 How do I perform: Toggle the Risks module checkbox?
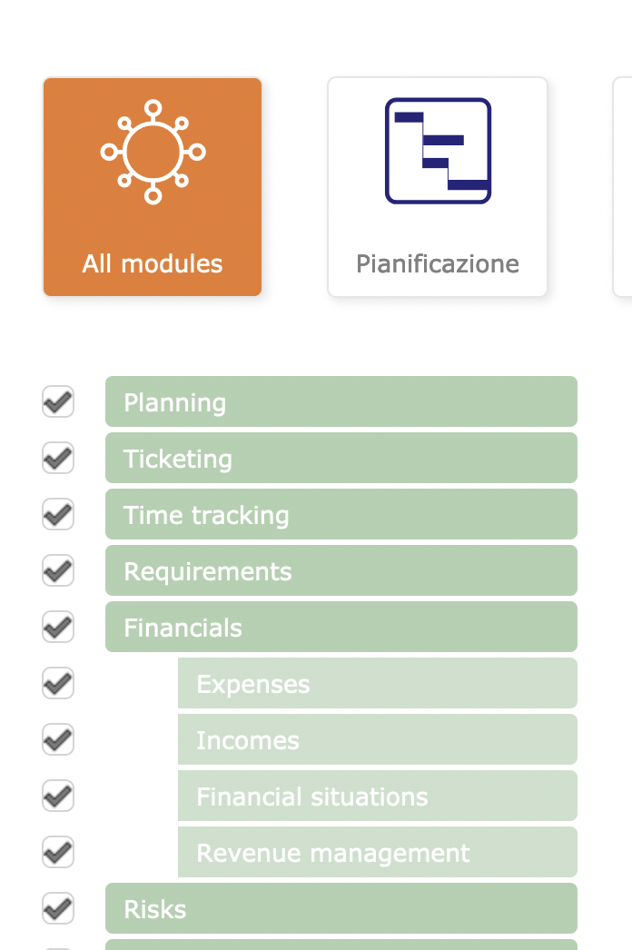click(58, 908)
